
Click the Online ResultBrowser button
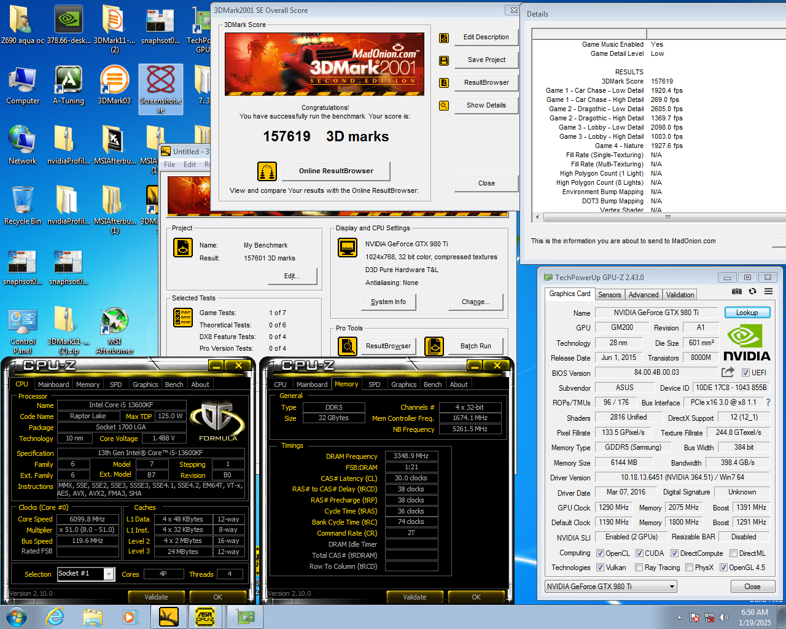(x=336, y=171)
